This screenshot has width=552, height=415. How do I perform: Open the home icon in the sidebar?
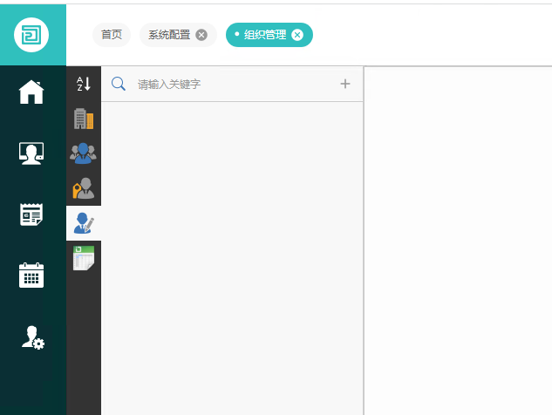(31, 92)
